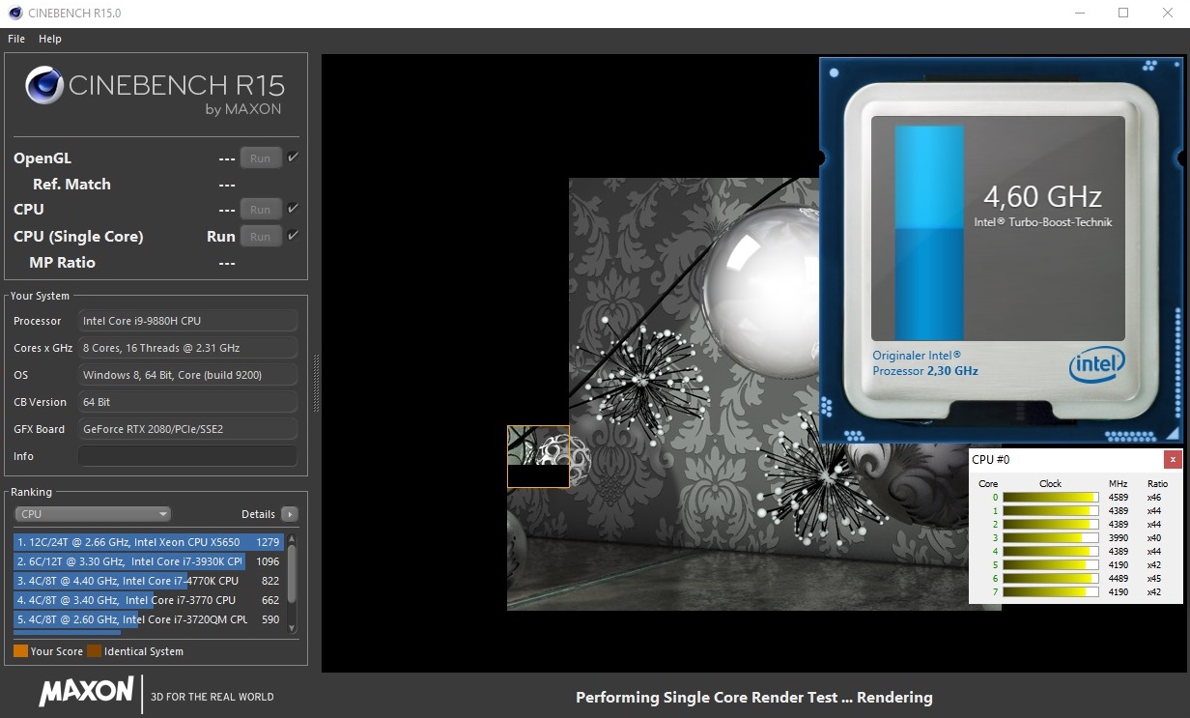This screenshot has height=718, width=1190.
Task: Click the '4,60 GHz' Turbo Boost reading
Action: tap(1042, 197)
